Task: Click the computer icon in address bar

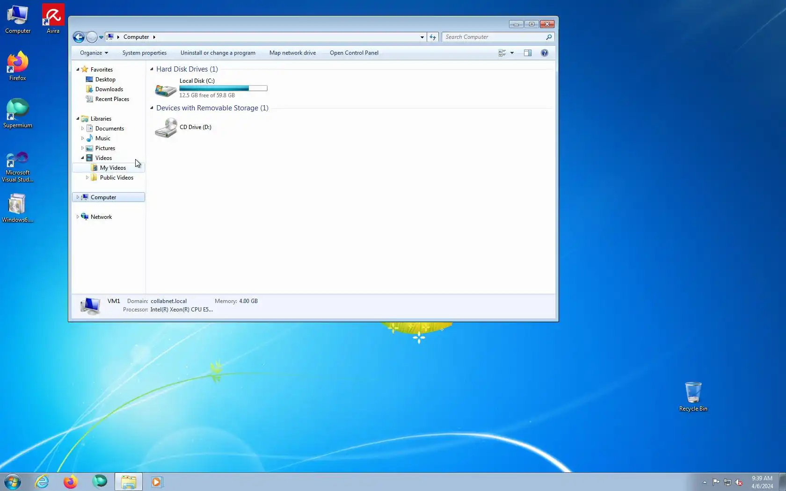Action: [110, 37]
